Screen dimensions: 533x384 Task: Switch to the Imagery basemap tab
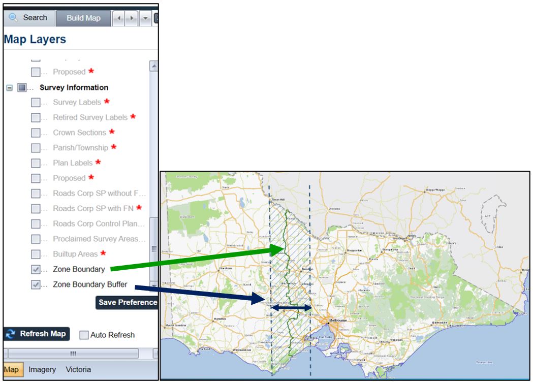point(42,369)
